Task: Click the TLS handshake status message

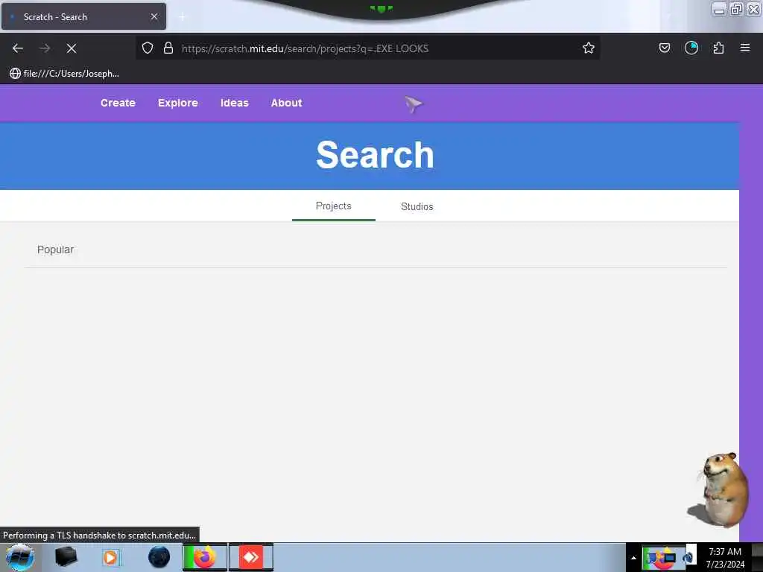Action: 99,535
